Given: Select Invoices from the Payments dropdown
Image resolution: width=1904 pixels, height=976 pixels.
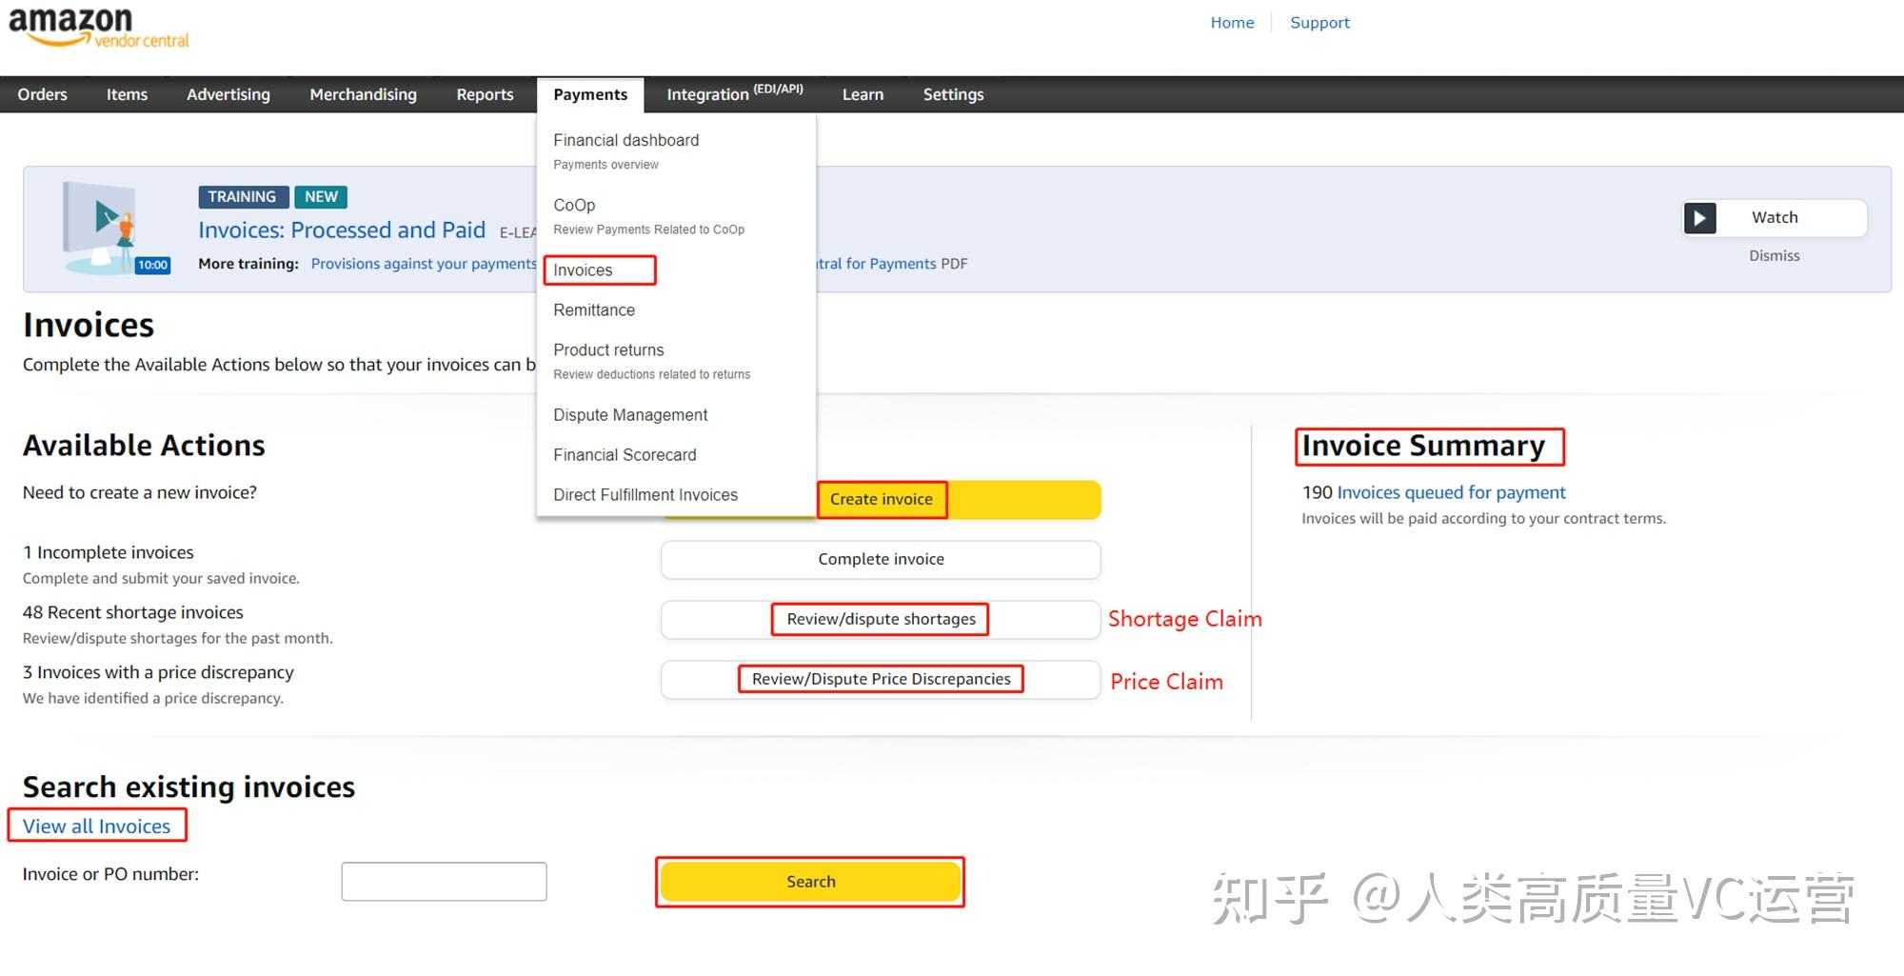Looking at the screenshot, I should (x=584, y=270).
